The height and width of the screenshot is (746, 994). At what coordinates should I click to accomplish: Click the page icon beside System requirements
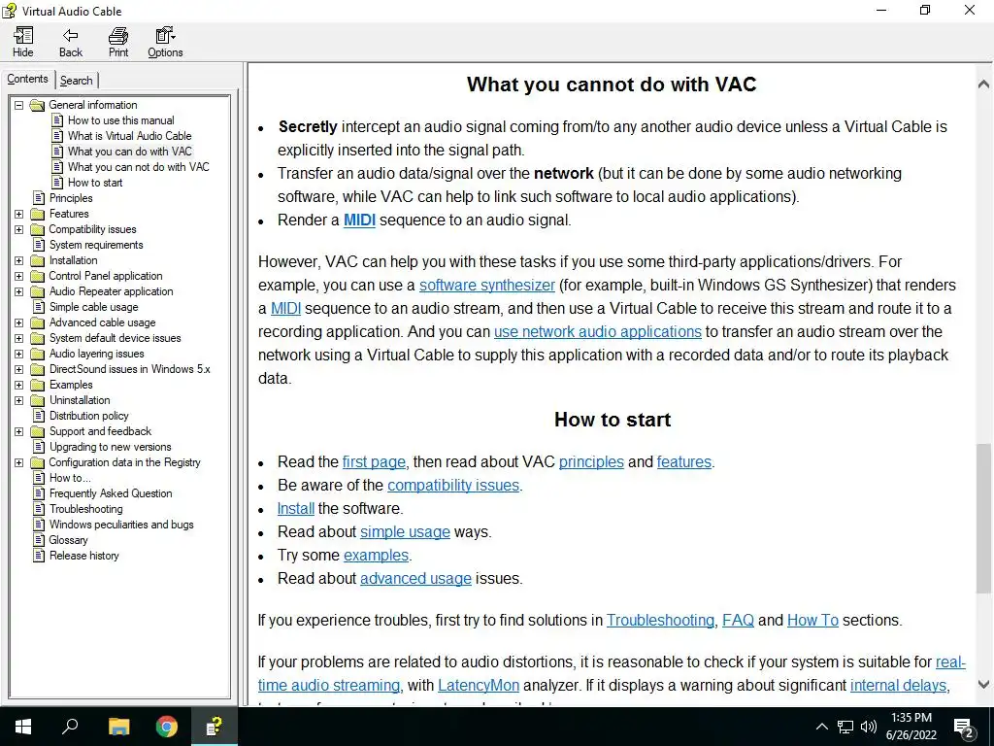(x=39, y=245)
